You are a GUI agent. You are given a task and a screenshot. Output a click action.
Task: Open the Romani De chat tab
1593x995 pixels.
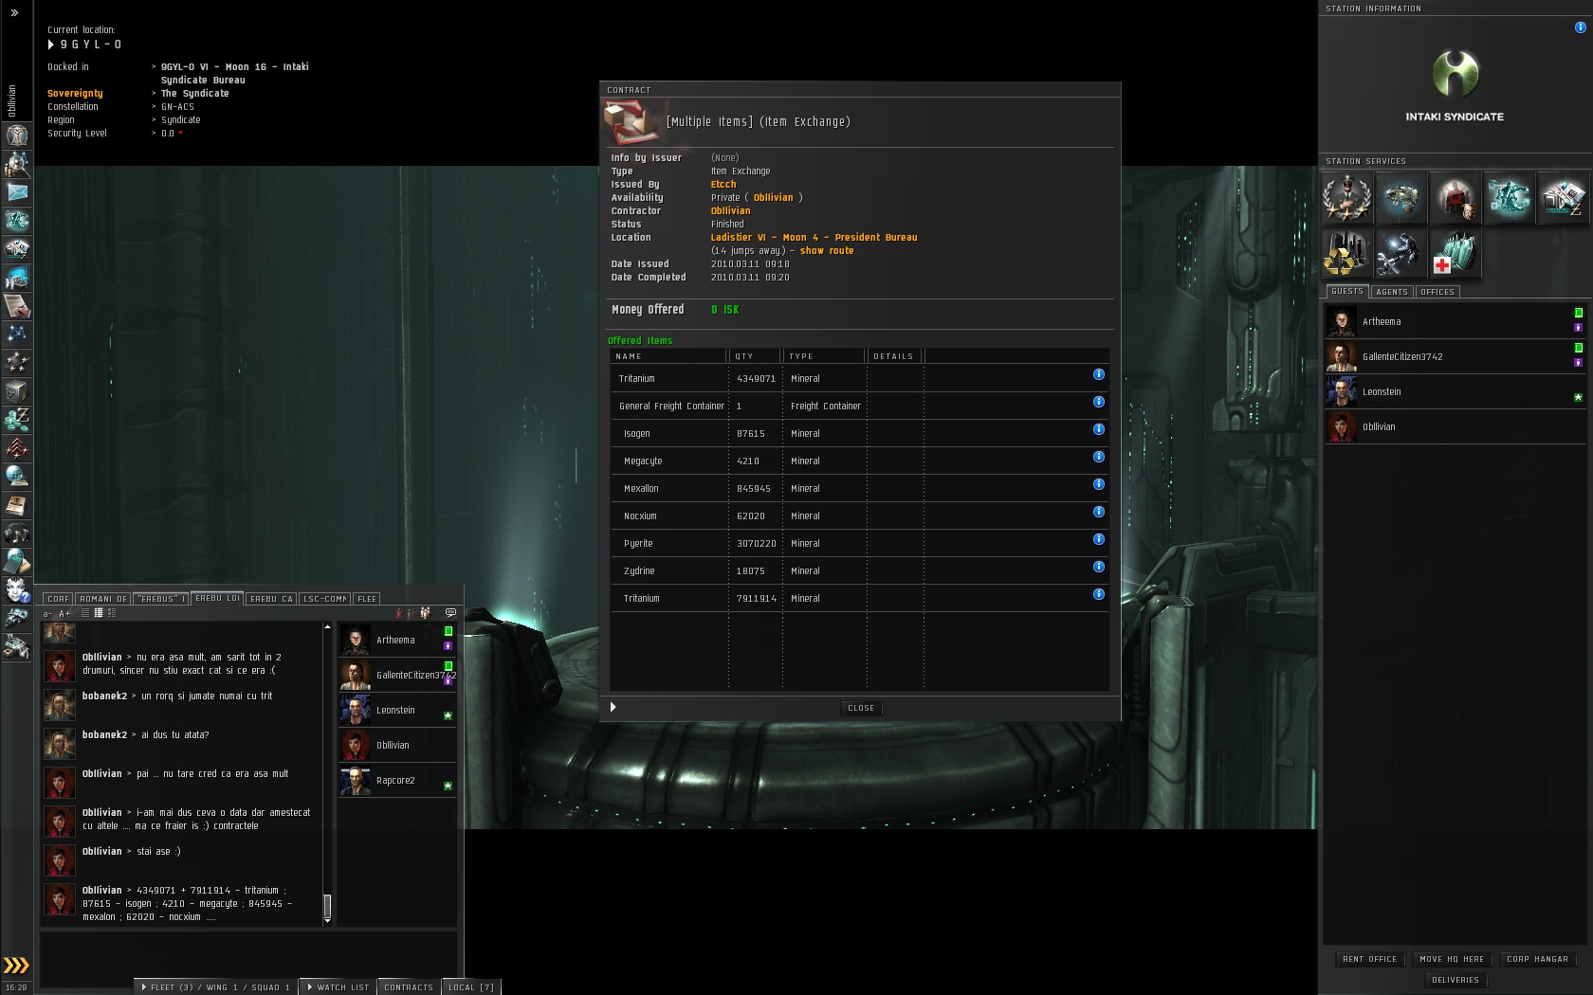coord(103,599)
